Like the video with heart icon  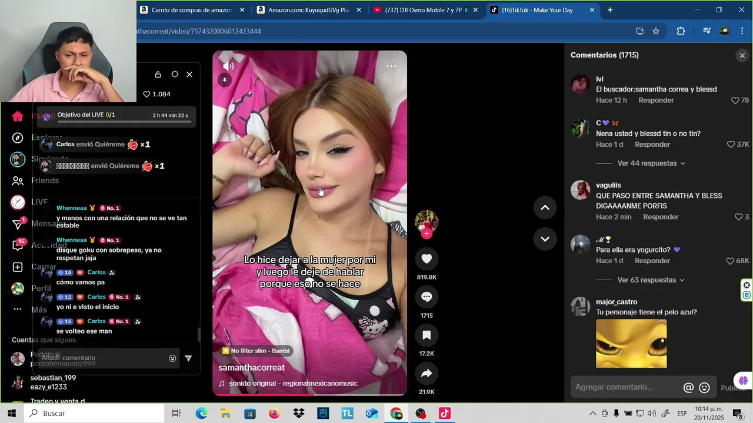[427, 258]
